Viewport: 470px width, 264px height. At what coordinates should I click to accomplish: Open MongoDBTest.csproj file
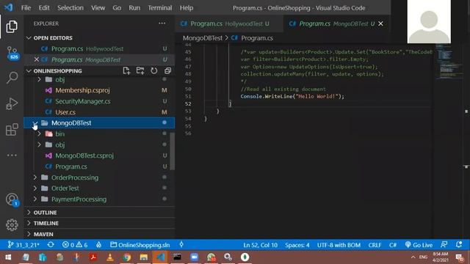tap(84, 155)
